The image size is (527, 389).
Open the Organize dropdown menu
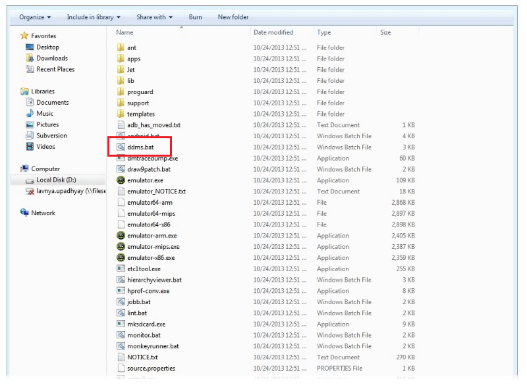pyautogui.click(x=35, y=17)
